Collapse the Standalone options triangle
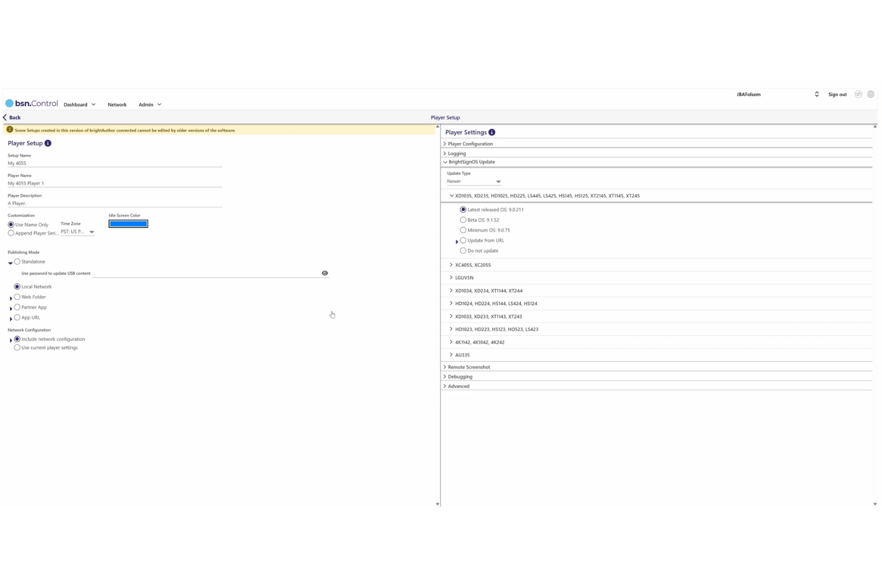Screen dimensions: 882x588 (x=10, y=263)
